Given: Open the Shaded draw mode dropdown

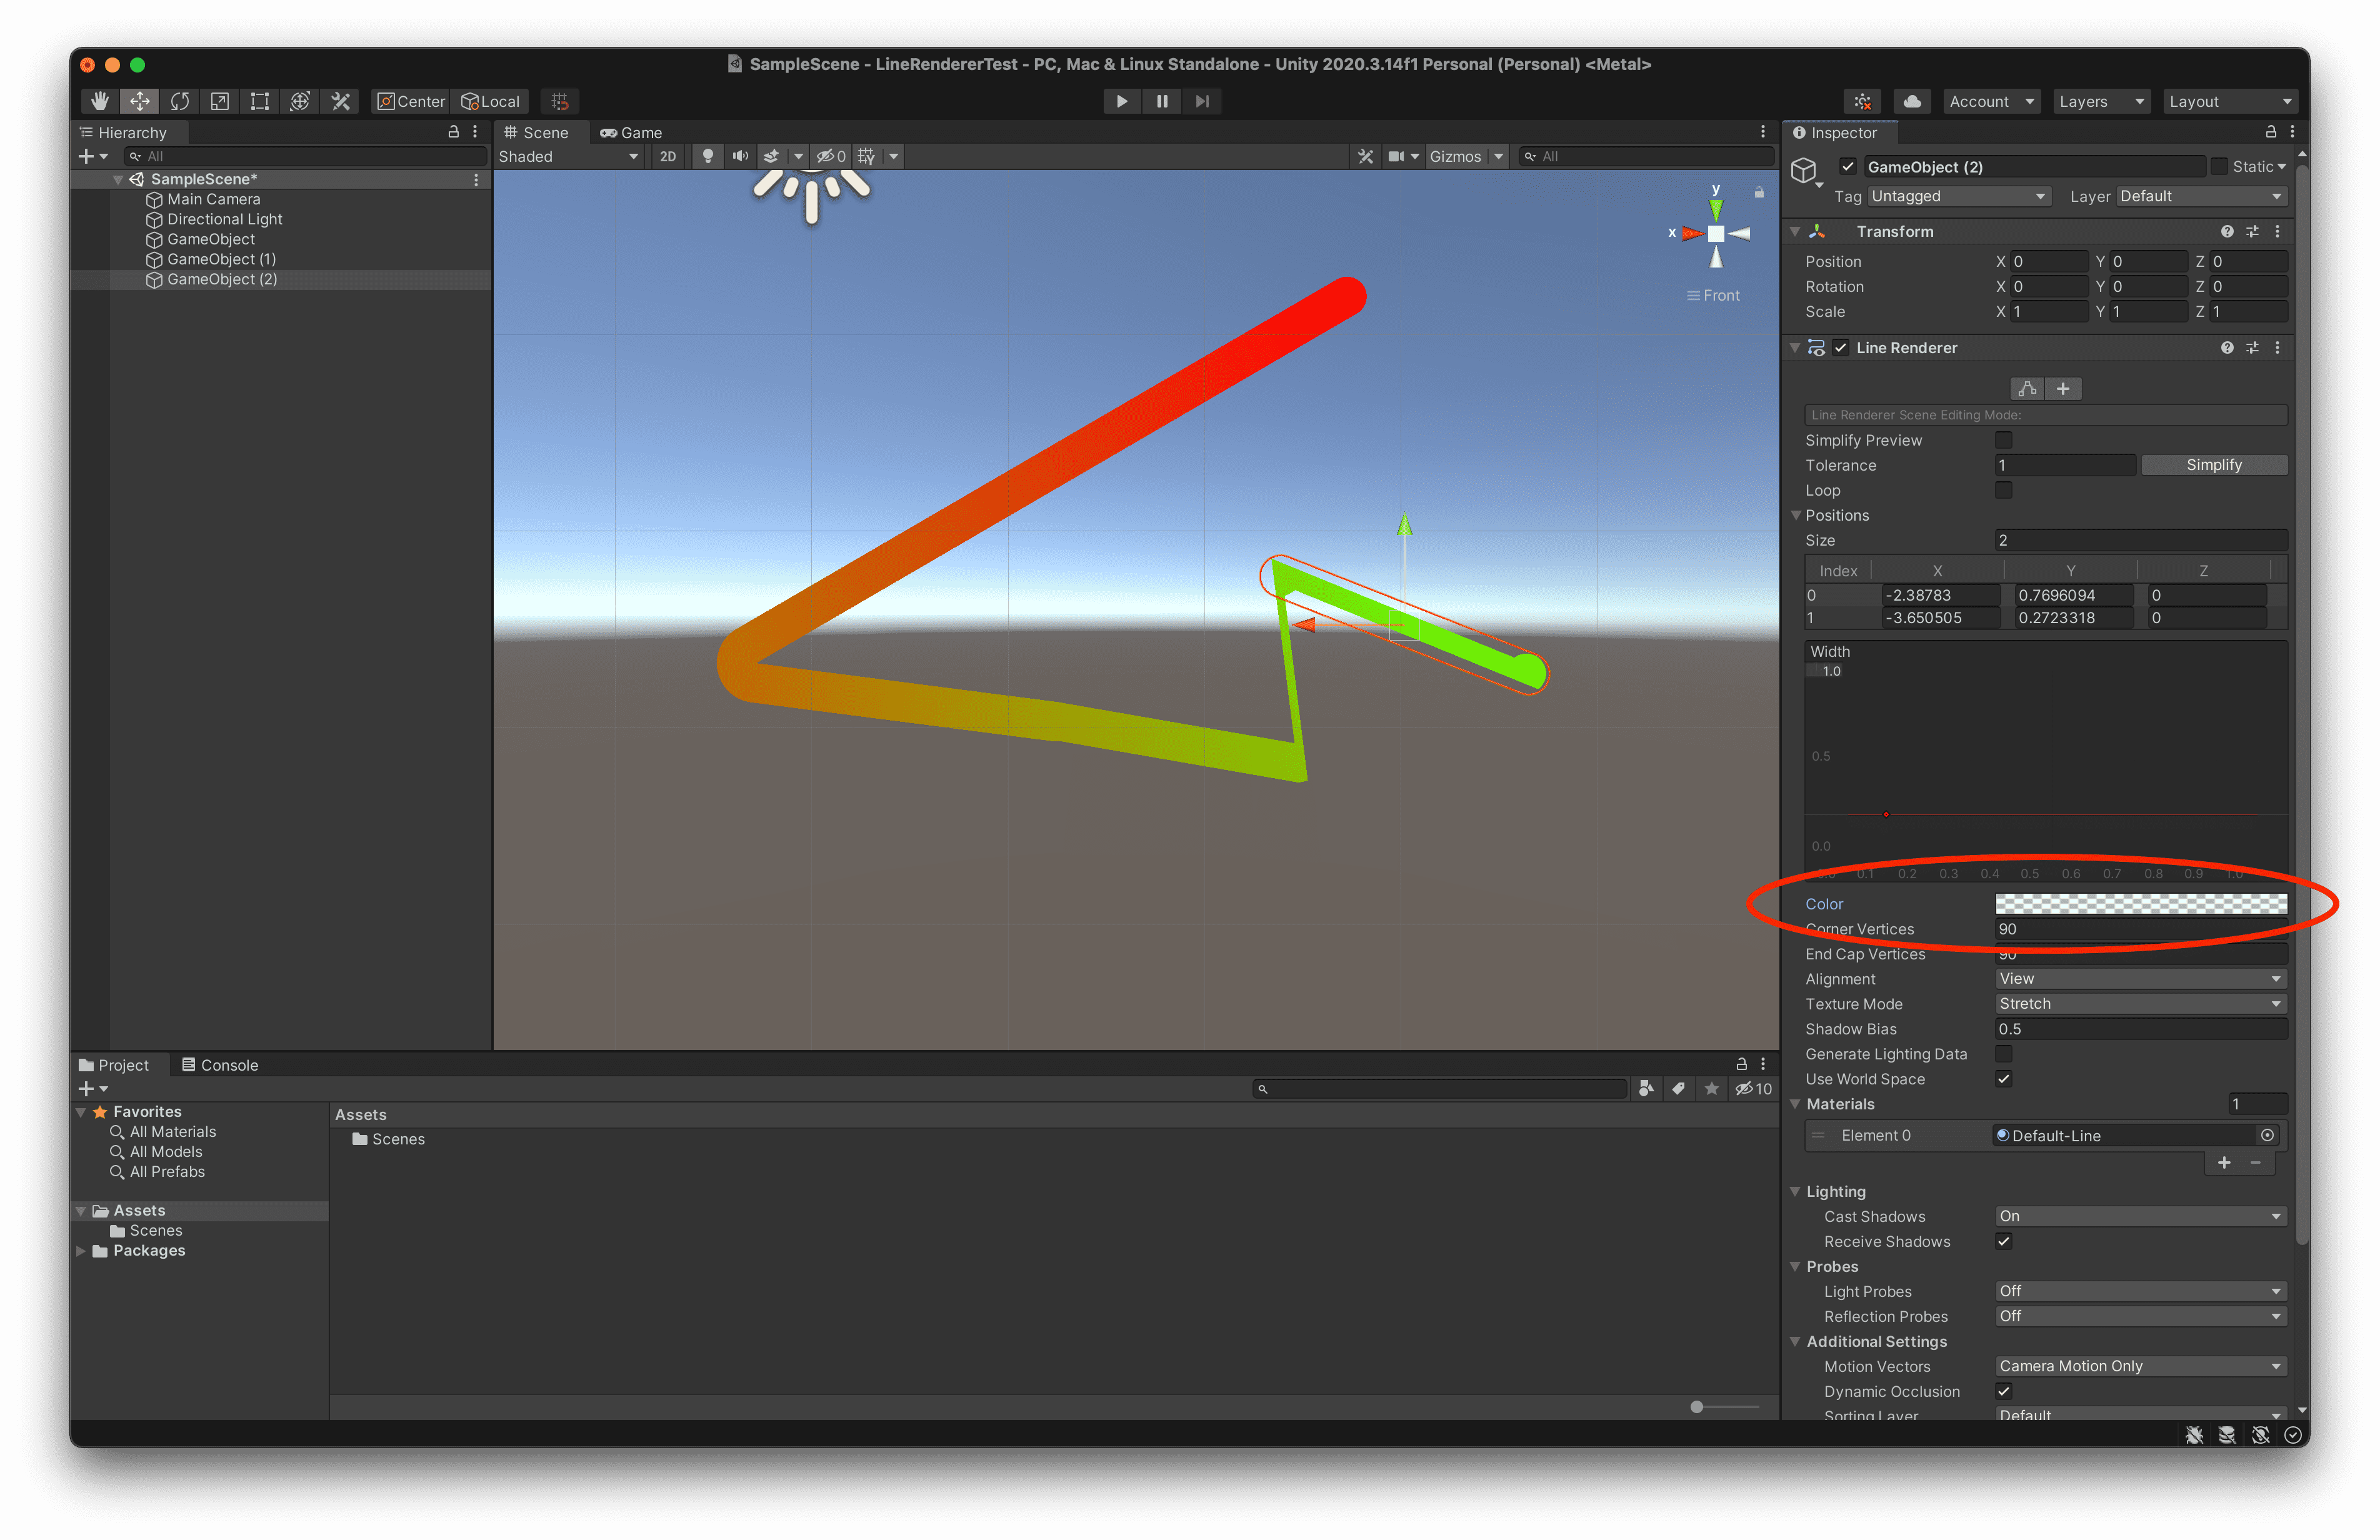Looking at the screenshot, I should pos(568,156).
